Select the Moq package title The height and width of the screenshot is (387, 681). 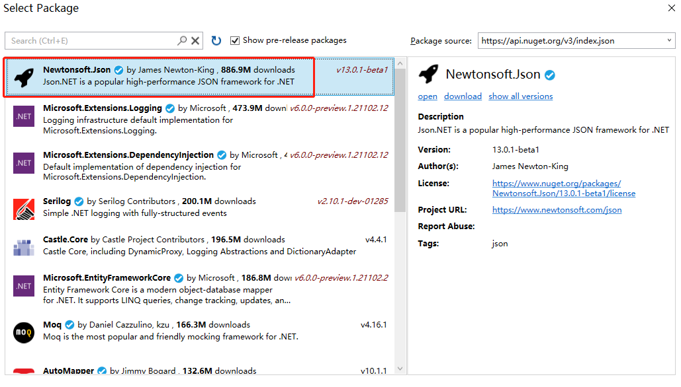tap(52, 325)
